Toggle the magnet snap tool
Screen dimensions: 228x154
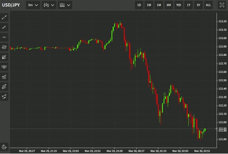point(4,147)
